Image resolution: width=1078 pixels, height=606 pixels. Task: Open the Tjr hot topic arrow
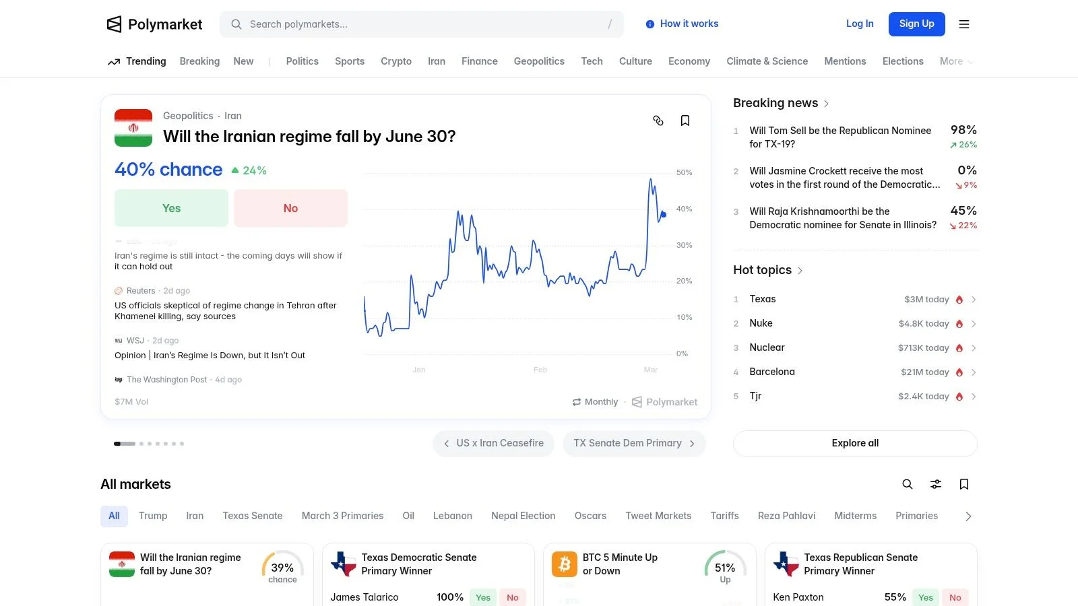(974, 397)
